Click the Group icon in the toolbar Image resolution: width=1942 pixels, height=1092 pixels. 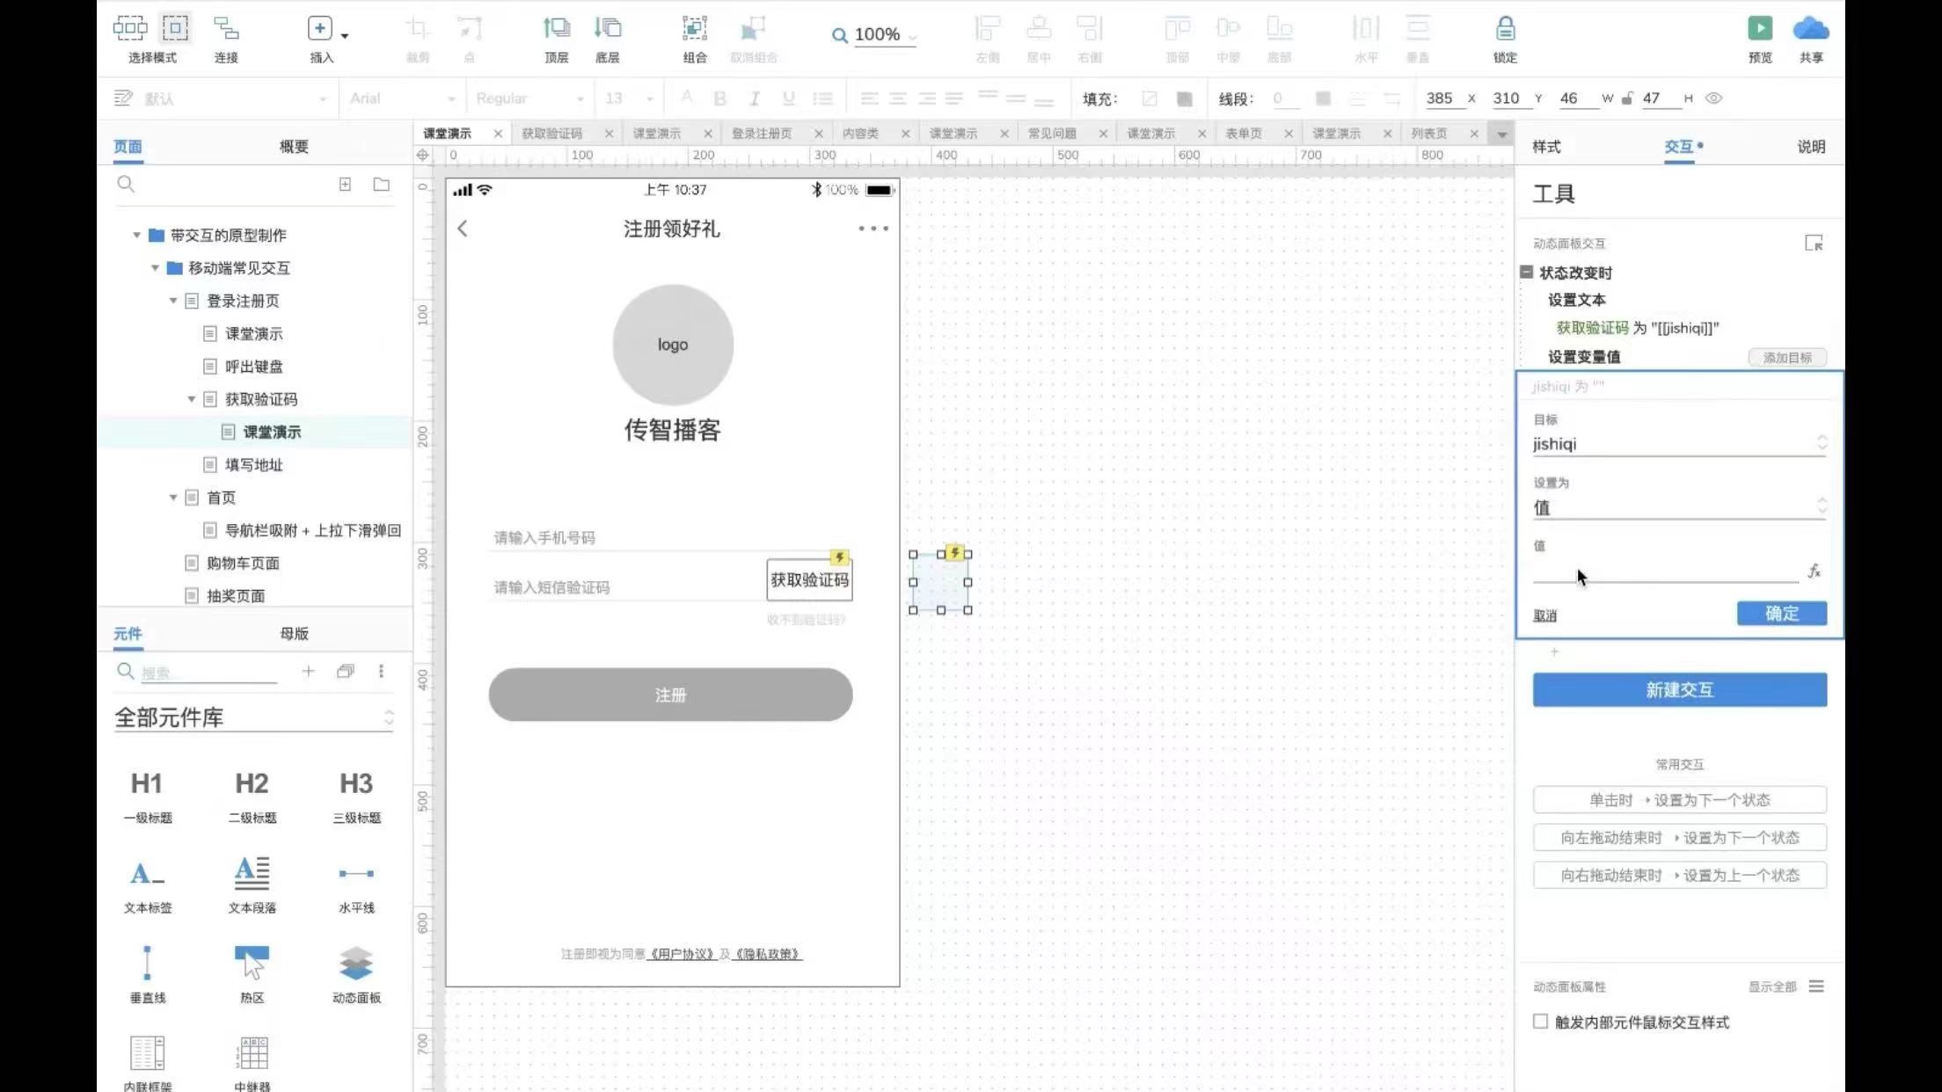tap(694, 29)
